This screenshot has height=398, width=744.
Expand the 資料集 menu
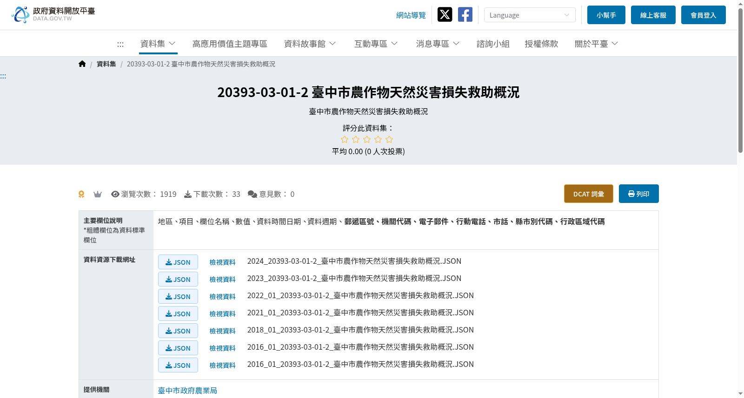point(158,44)
